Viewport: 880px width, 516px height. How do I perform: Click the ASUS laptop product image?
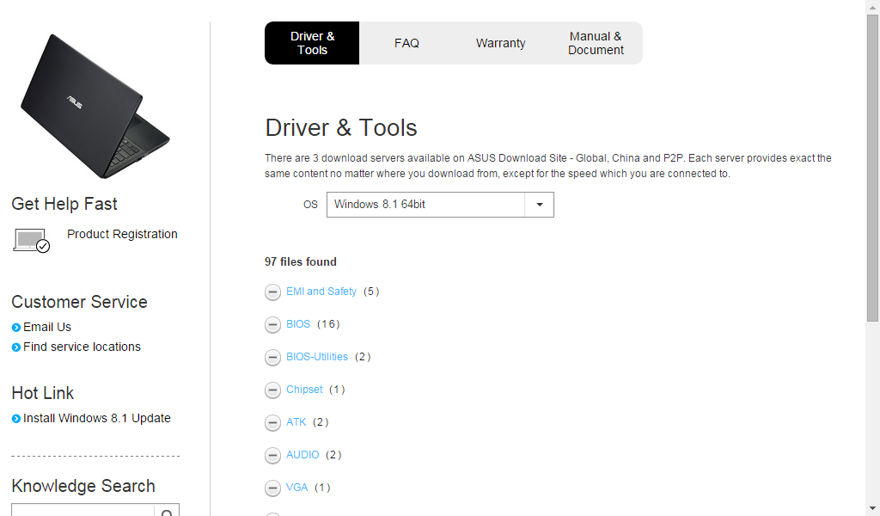click(x=95, y=103)
